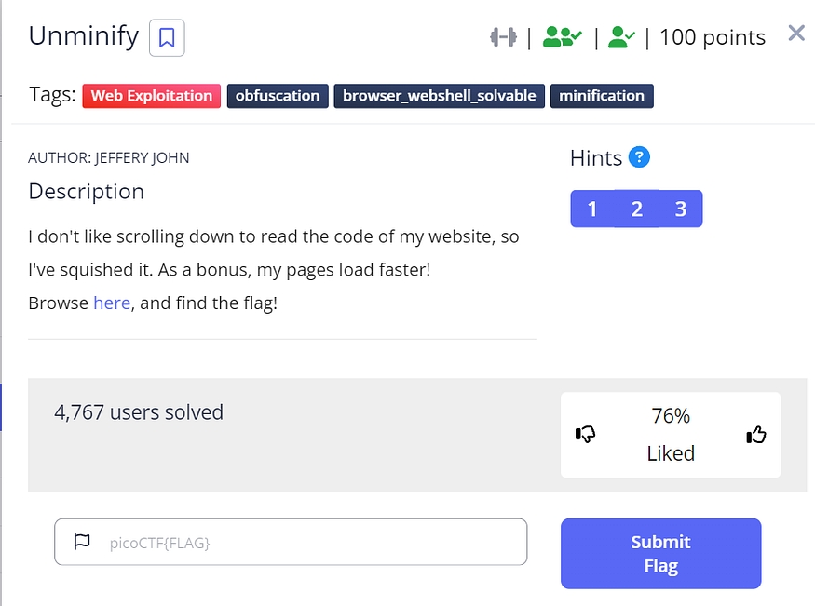Click the 4,767 users solved text
The height and width of the screenshot is (606, 815).
pos(140,411)
